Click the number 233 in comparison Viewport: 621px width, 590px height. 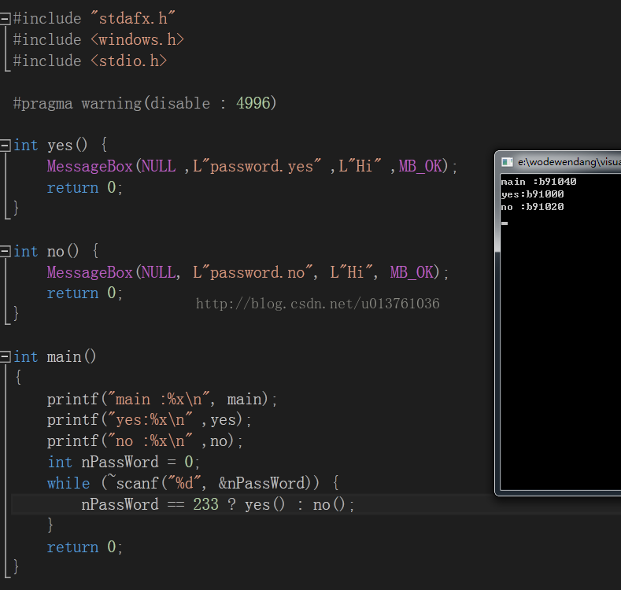pos(206,504)
